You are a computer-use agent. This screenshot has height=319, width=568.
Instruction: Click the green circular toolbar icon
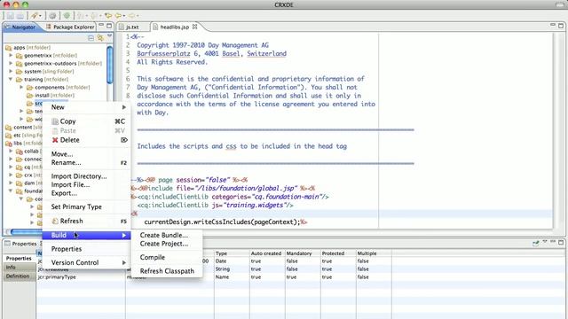[x=67, y=16]
